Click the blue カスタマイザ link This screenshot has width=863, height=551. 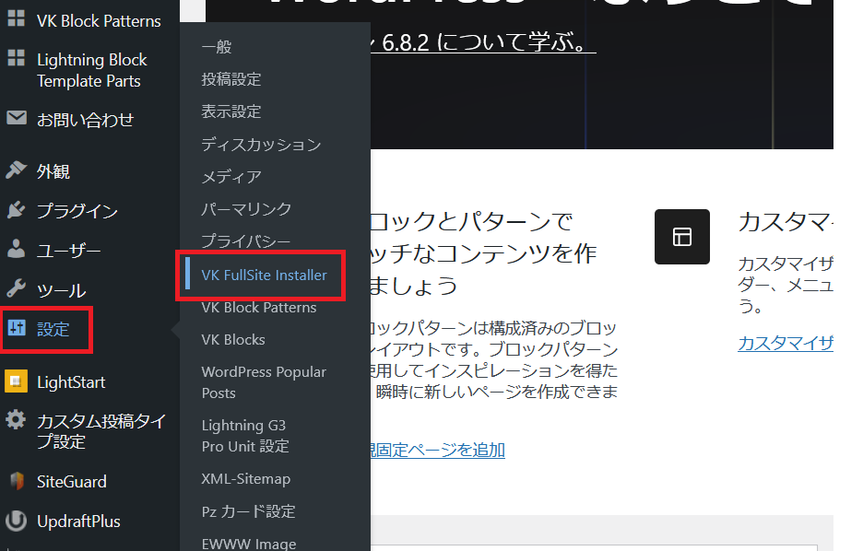click(x=786, y=343)
